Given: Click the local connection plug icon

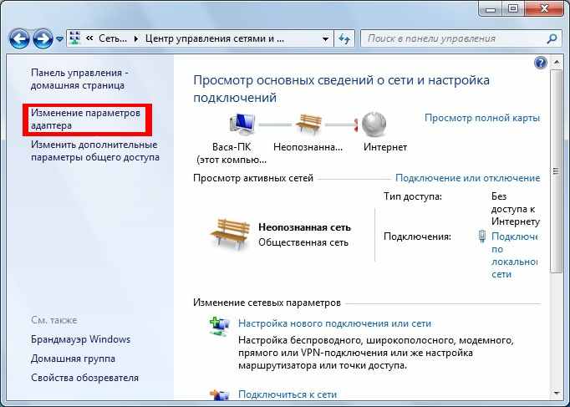Looking at the screenshot, I should (481, 237).
